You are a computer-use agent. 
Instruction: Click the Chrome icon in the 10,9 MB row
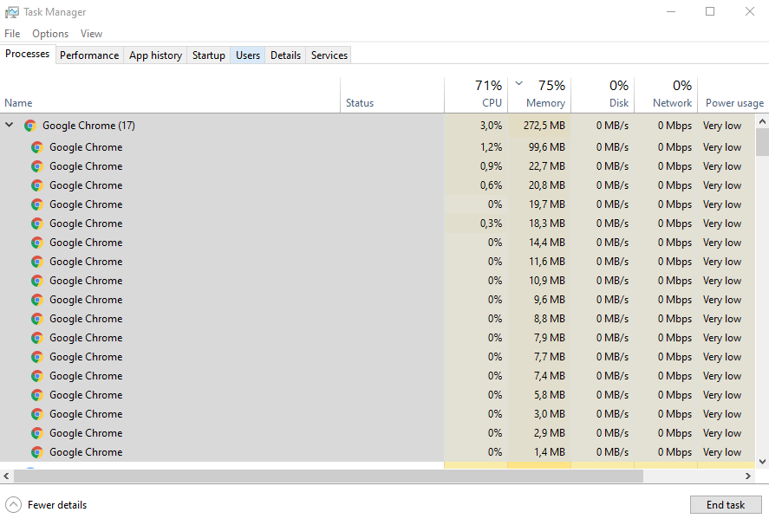[x=37, y=281]
